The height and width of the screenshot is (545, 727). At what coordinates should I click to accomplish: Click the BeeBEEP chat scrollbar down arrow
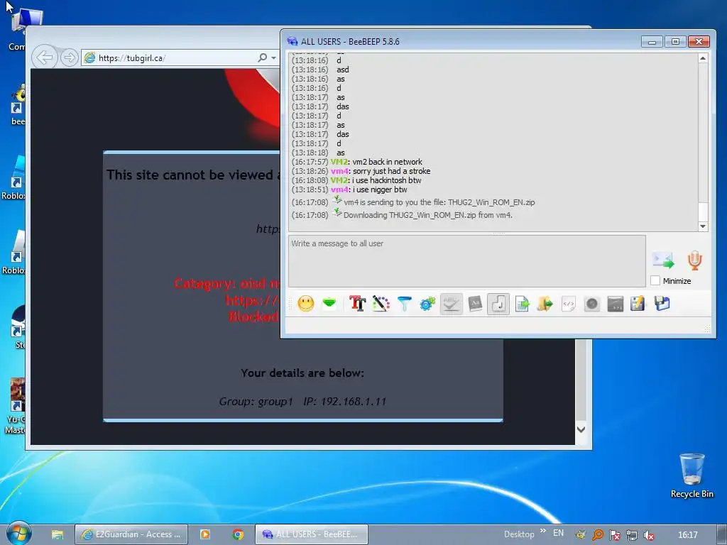tap(703, 226)
